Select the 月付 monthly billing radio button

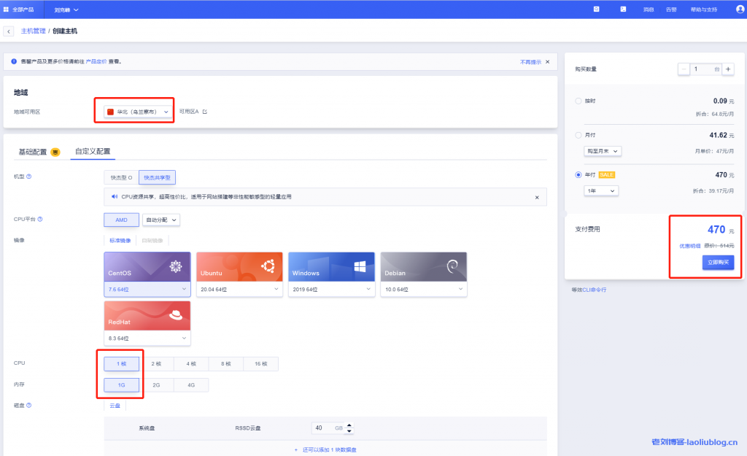pyautogui.click(x=578, y=135)
